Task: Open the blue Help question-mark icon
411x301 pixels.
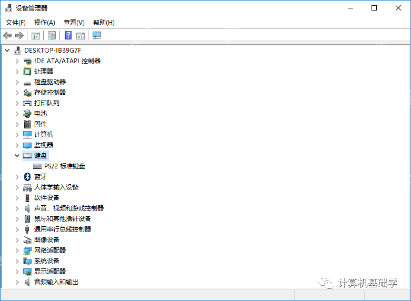Action: pyautogui.click(x=68, y=35)
